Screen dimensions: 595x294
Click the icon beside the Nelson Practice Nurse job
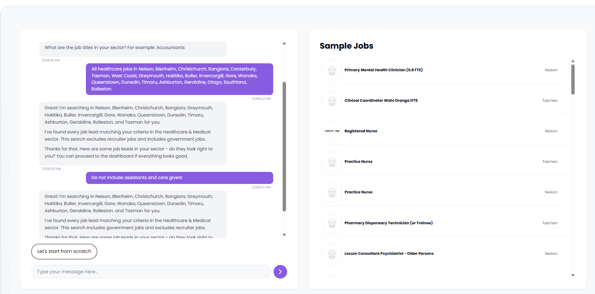click(x=332, y=192)
